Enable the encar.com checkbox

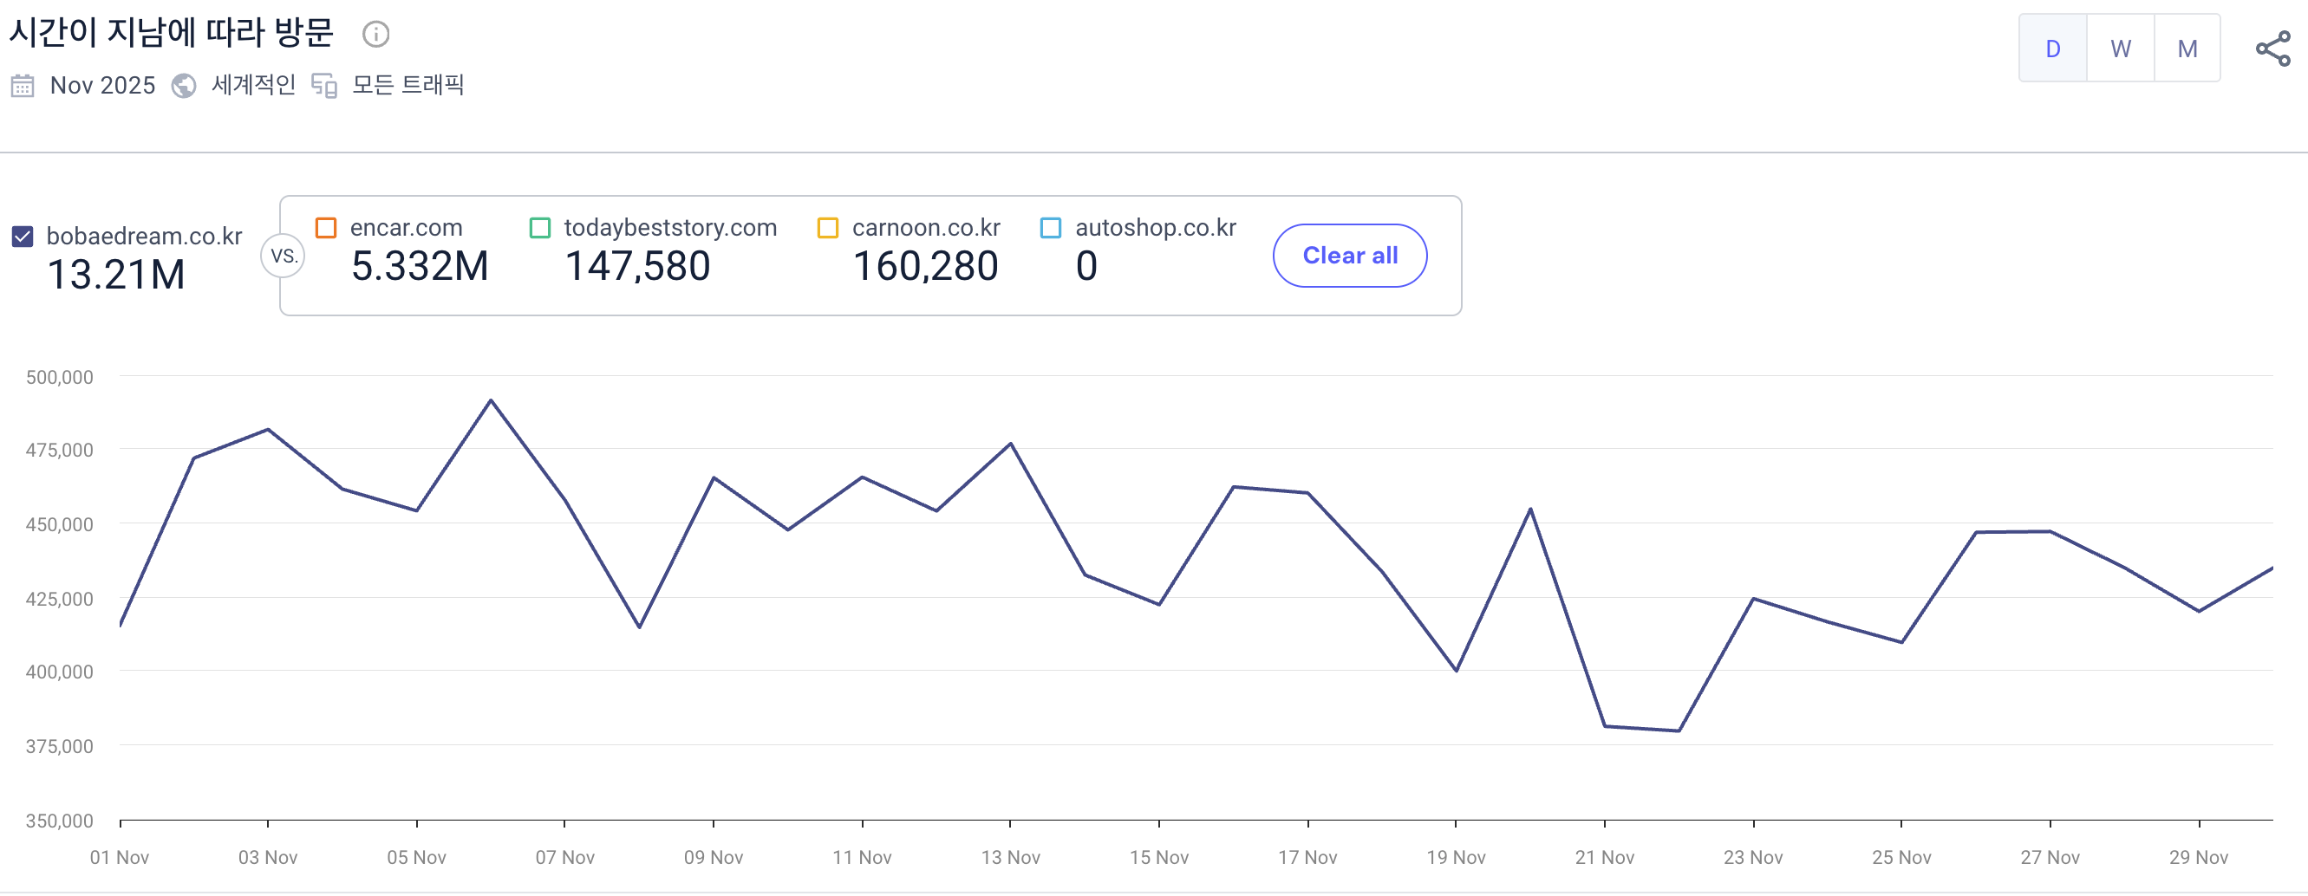(x=326, y=227)
